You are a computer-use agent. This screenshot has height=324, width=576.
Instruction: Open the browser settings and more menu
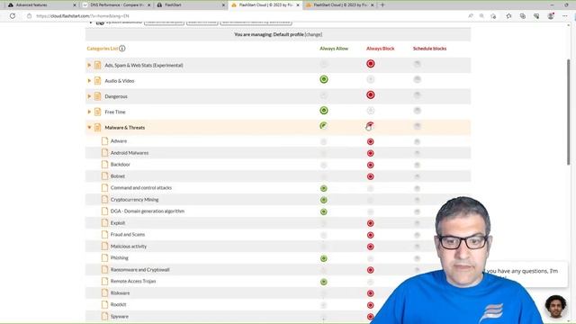click(565, 16)
